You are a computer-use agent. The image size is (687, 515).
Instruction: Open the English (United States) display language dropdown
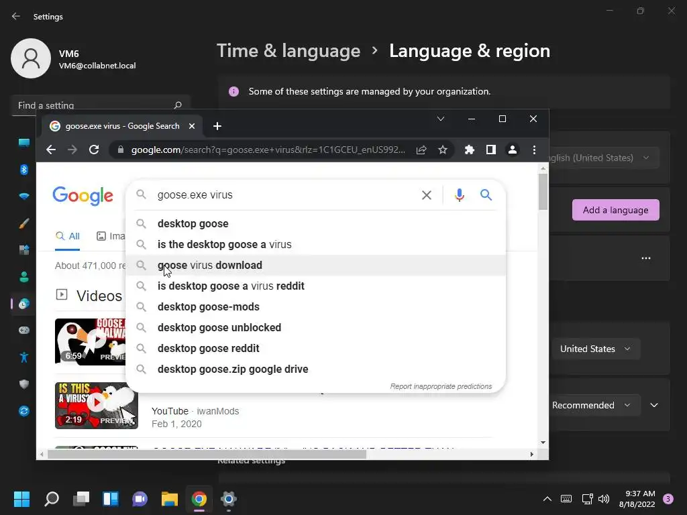pyautogui.click(x=604, y=158)
